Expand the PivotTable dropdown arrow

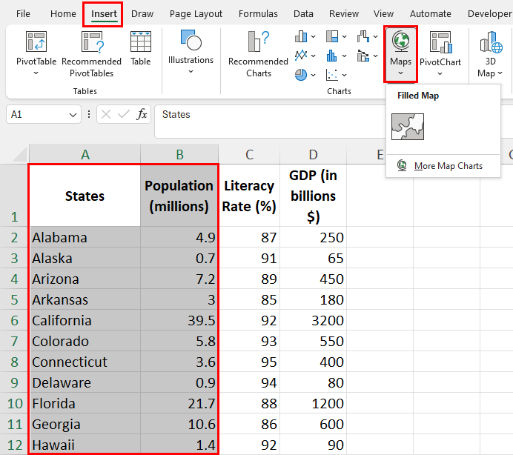click(x=36, y=73)
